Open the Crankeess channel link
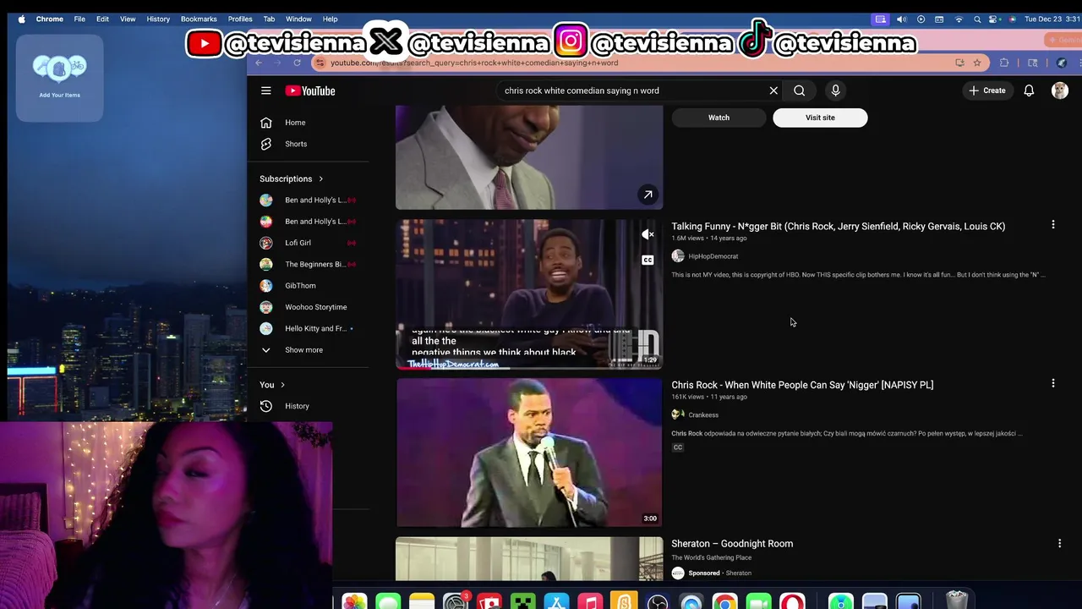1082x609 pixels. tap(703, 415)
